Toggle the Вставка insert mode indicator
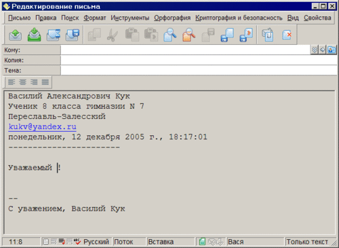 click(161, 242)
